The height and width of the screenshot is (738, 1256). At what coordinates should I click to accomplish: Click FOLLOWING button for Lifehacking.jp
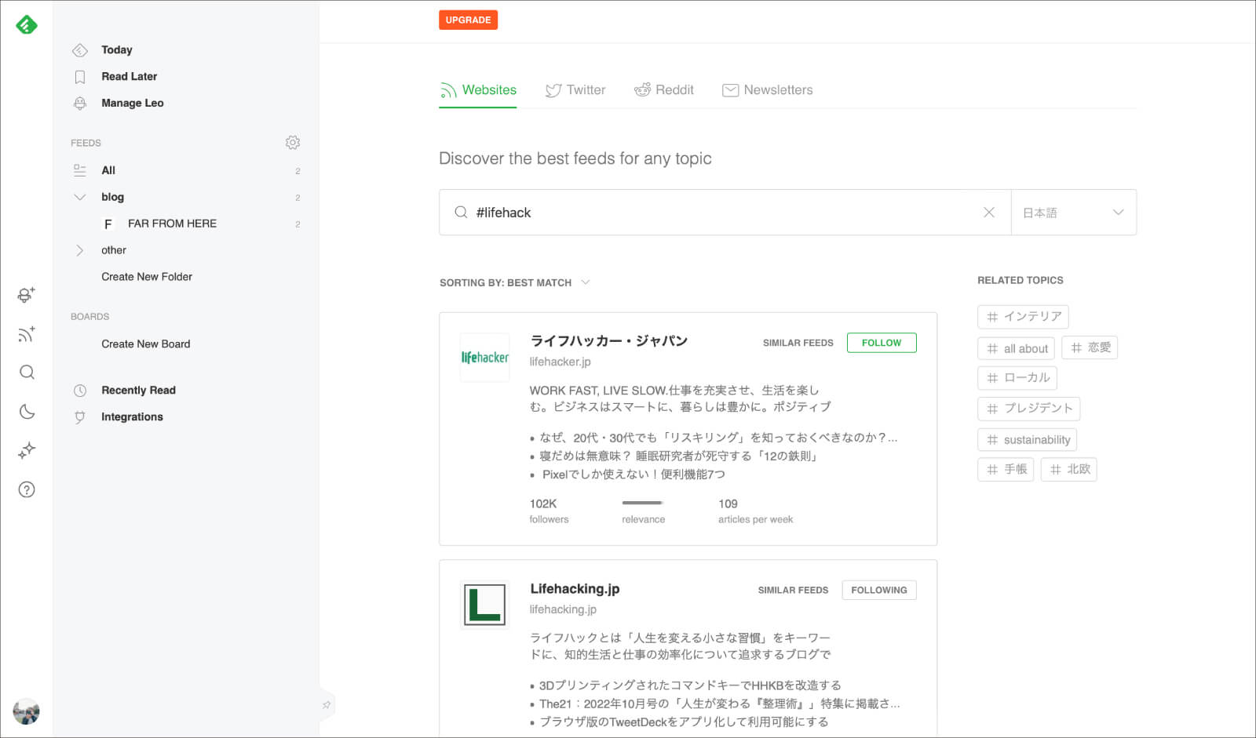click(879, 590)
